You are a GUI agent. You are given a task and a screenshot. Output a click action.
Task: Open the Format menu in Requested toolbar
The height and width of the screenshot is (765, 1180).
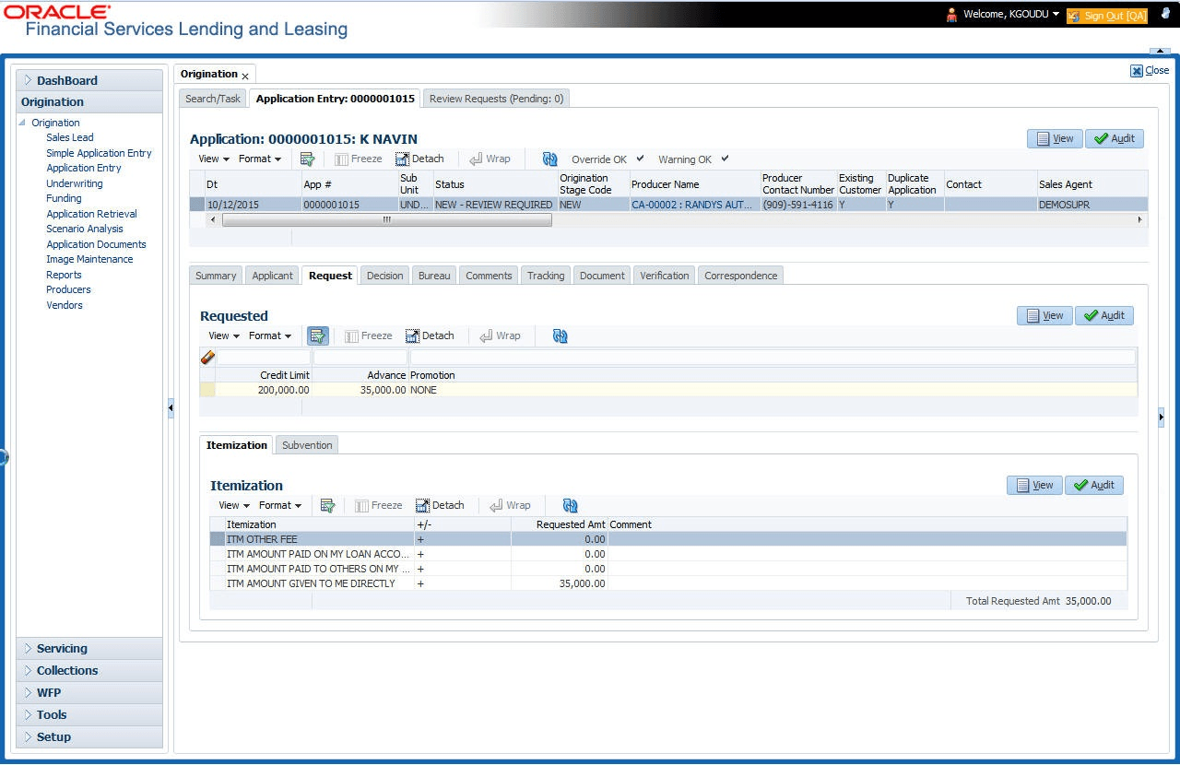[270, 335]
